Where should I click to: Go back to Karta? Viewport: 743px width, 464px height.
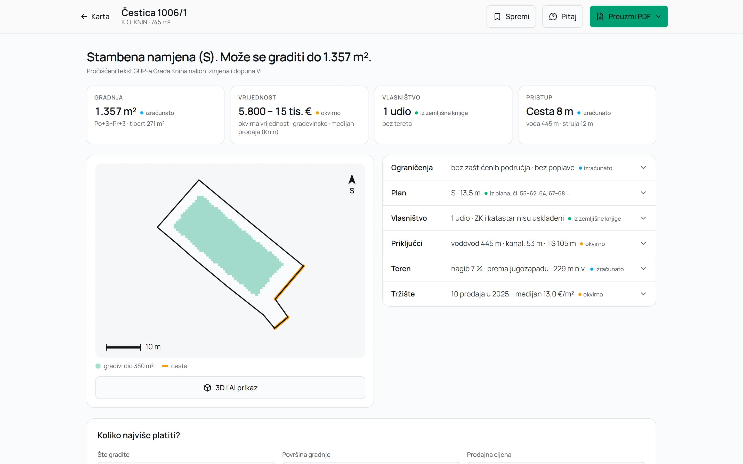95,16
